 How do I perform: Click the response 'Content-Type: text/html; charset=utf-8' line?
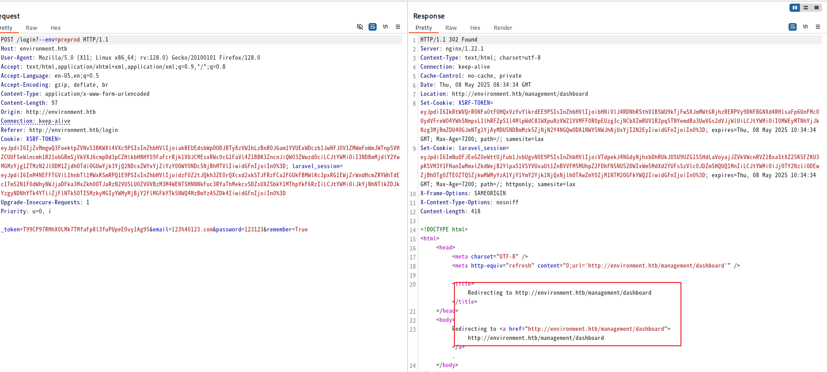pos(480,58)
